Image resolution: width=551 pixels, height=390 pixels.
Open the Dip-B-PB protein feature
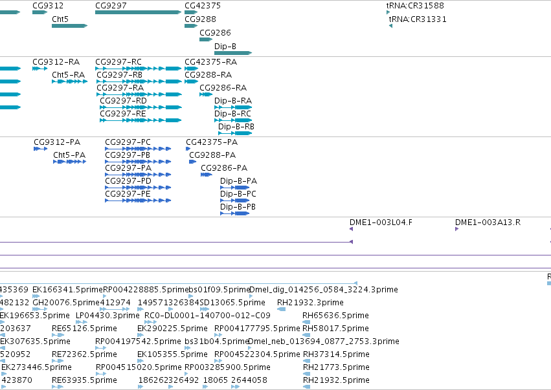(235, 214)
